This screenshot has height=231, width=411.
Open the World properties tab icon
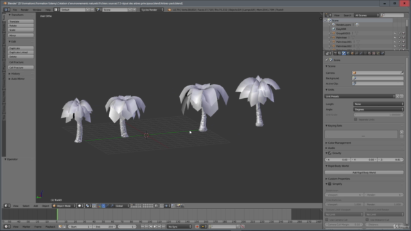[348, 53]
